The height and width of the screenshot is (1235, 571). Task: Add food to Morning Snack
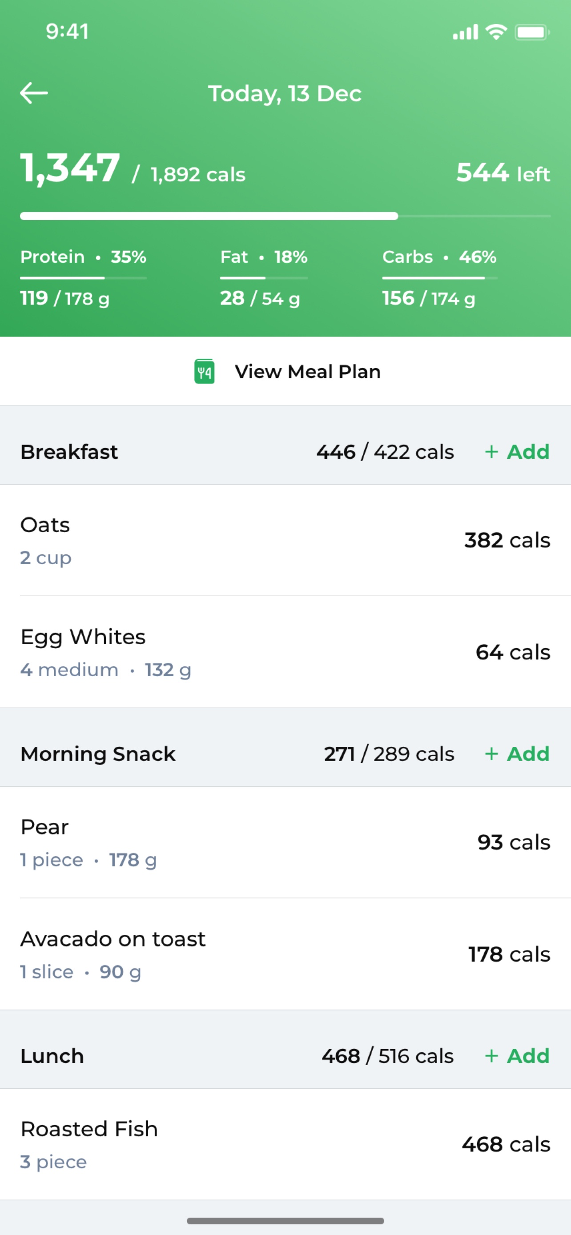[517, 754]
